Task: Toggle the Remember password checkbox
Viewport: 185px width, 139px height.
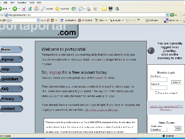Action: [x=156, y=93]
